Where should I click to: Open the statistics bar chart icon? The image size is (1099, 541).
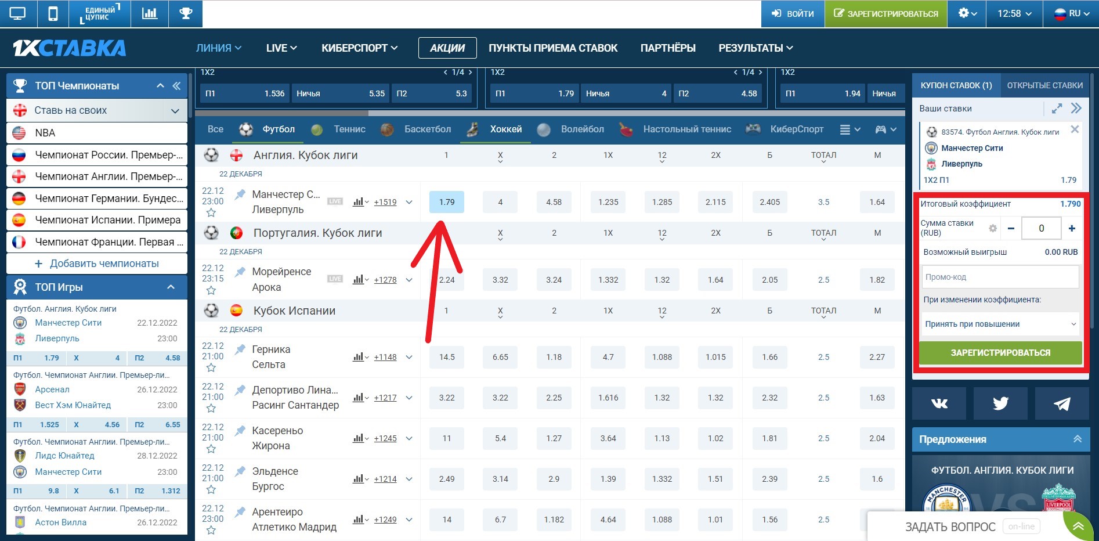(150, 13)
